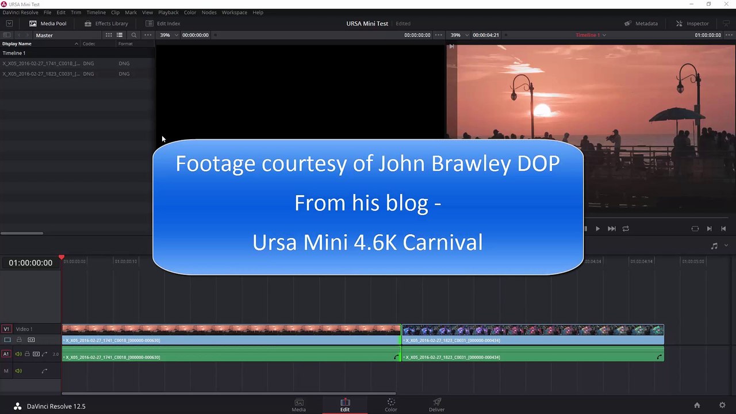
Task: Expand the top-left workspace layout dropdown
Action: tap(9, 24)
